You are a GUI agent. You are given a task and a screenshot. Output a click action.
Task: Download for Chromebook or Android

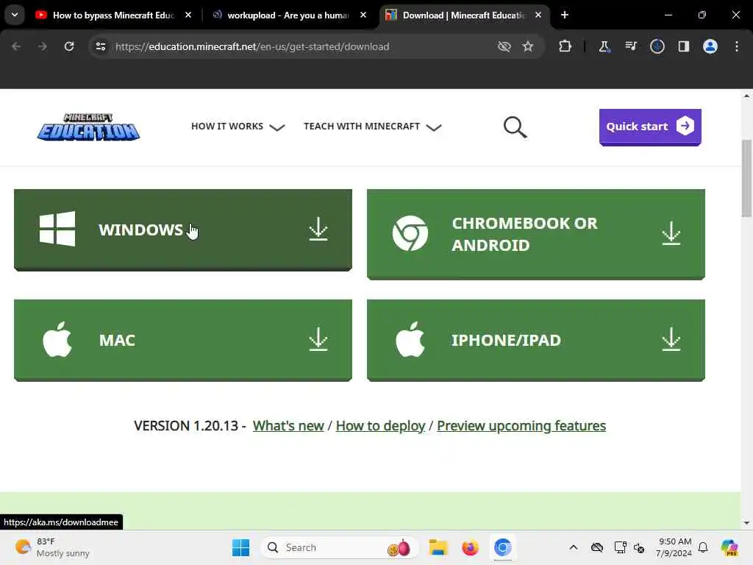click(x=536, y=234)
